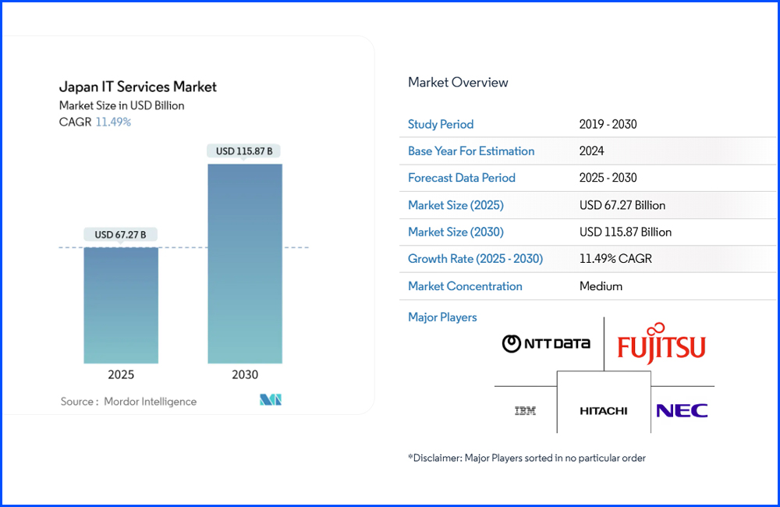Click the Market Size (2025) row label

455,205
